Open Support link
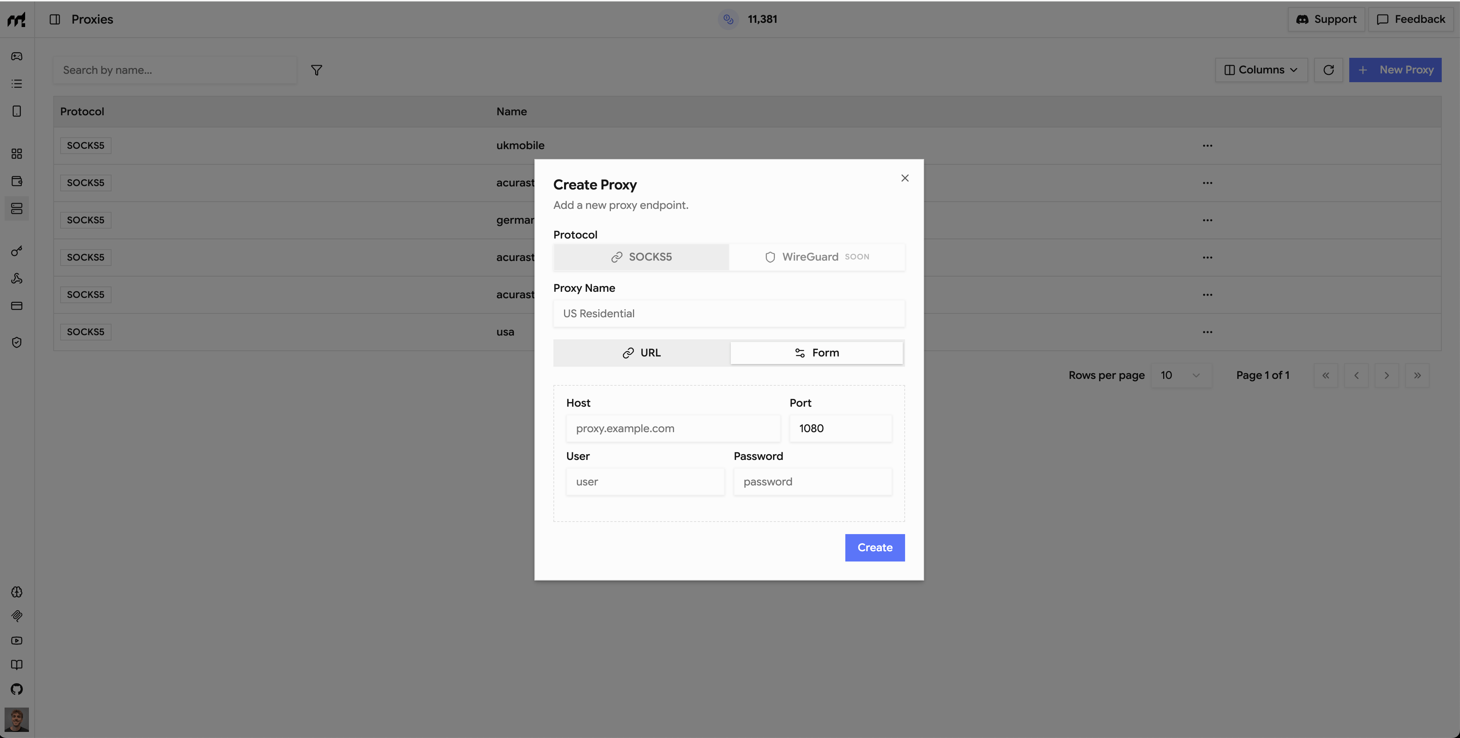Viewport: 1460px width, 738px height. tap(1326, 19)
